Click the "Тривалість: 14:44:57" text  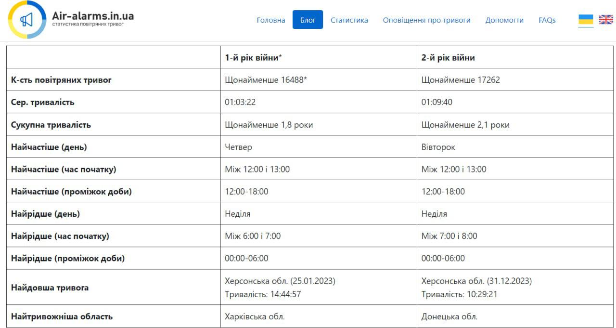(x=263, y=294)
